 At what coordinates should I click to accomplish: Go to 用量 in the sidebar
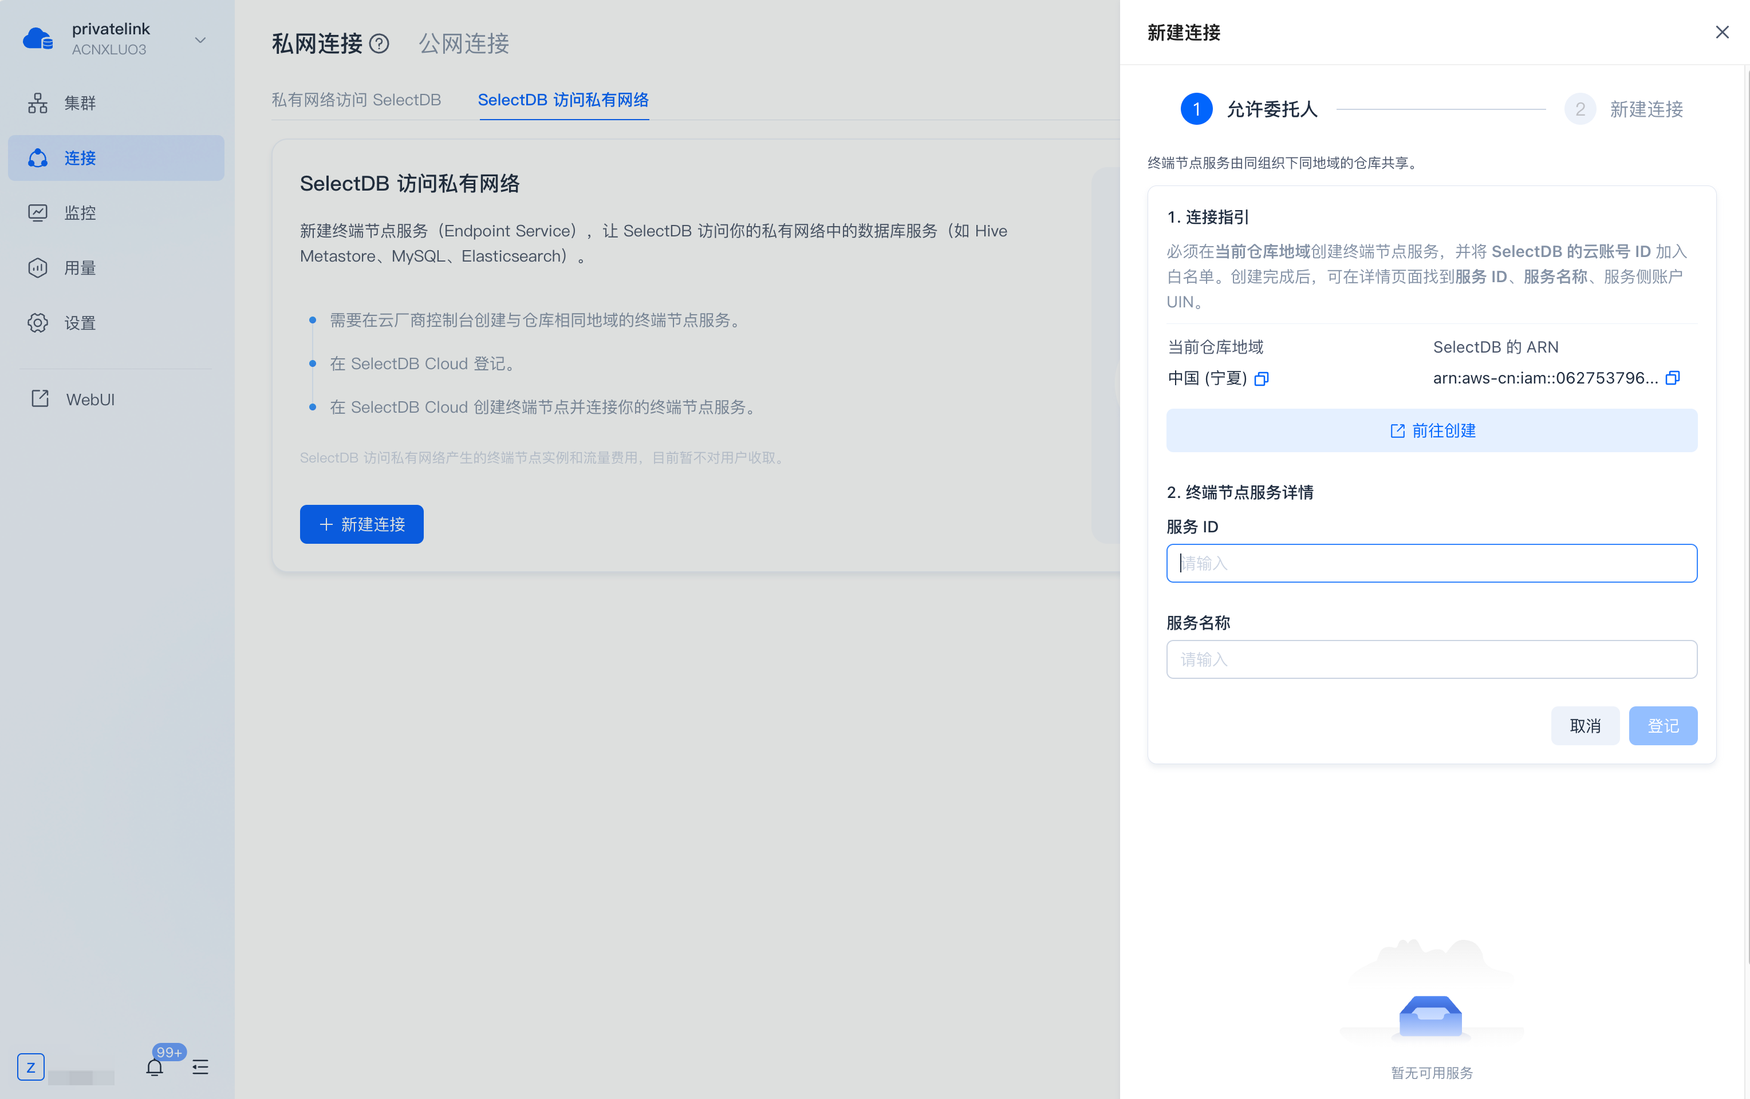pyautogui.click(x=116, y=268)
